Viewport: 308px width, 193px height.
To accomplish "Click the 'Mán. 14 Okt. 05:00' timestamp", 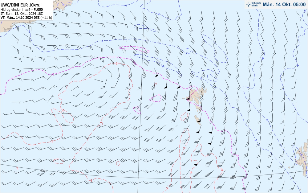I will coord(284,5).
